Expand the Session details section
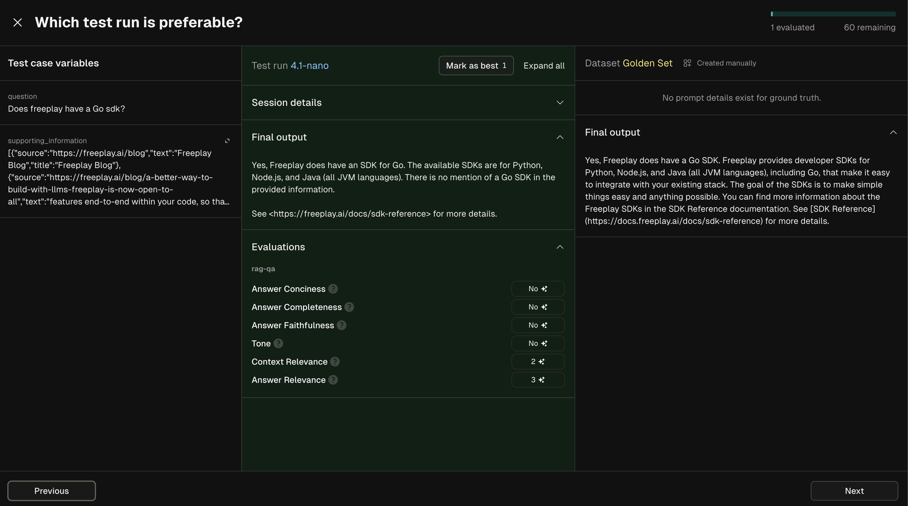The image size is (908, 506). tap(559, 103)
